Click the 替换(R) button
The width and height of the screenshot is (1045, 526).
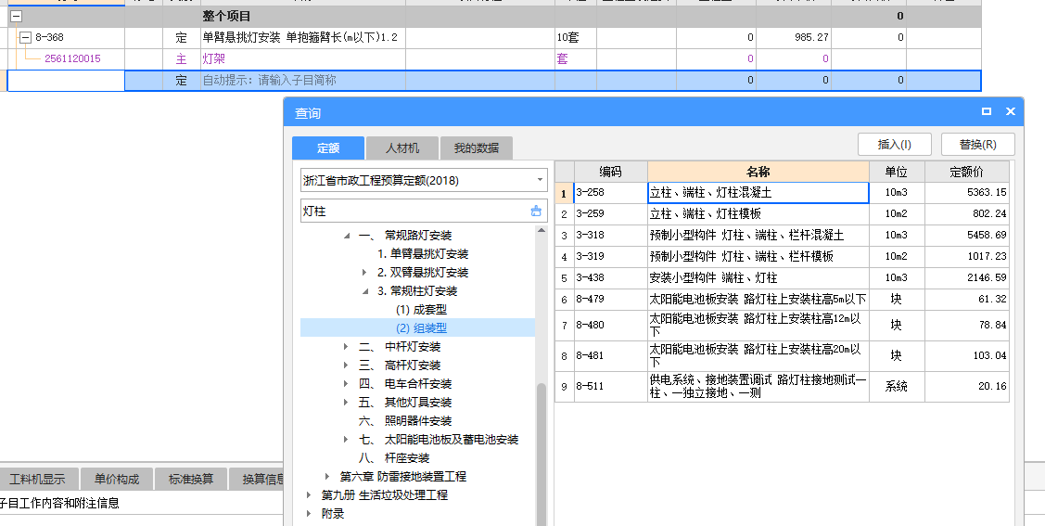coord(977,144)
